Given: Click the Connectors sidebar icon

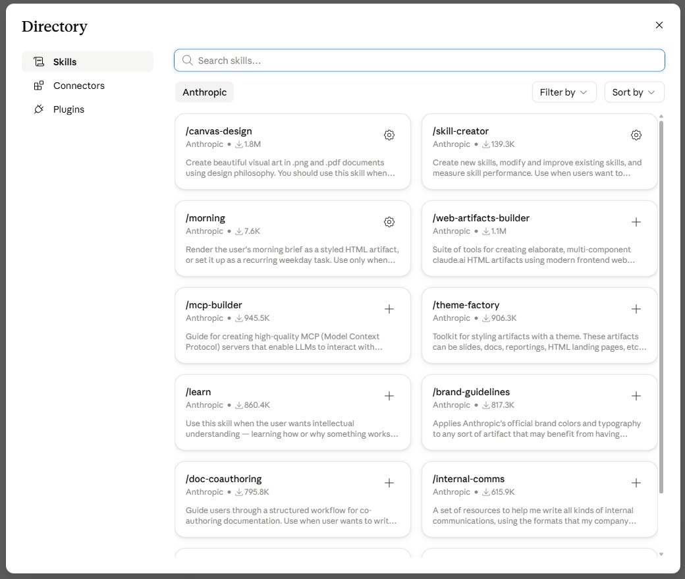Looking at the screenshot, I should pyautogui.click(x=39, y=85).
